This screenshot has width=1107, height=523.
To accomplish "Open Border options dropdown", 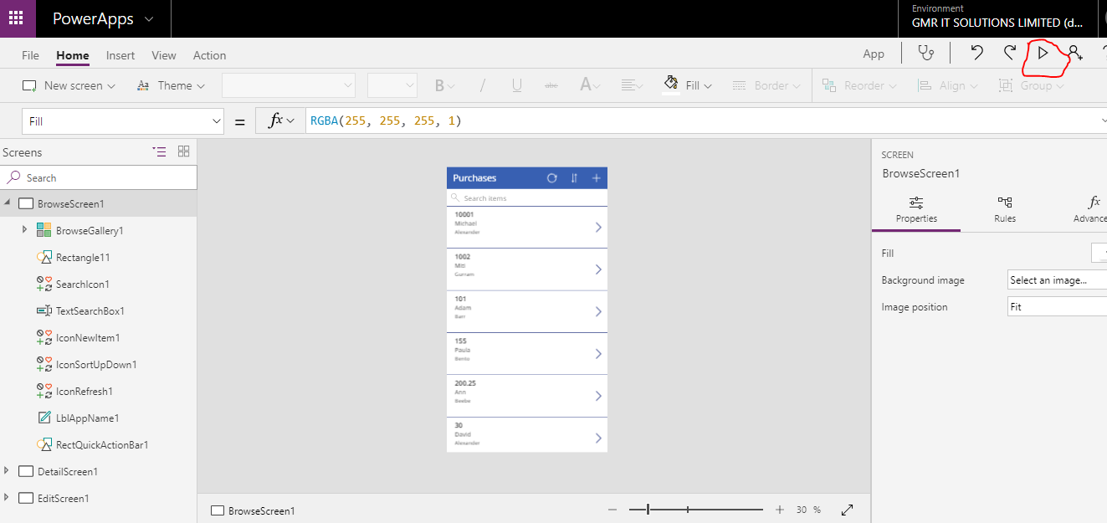I will coord(766,85).
